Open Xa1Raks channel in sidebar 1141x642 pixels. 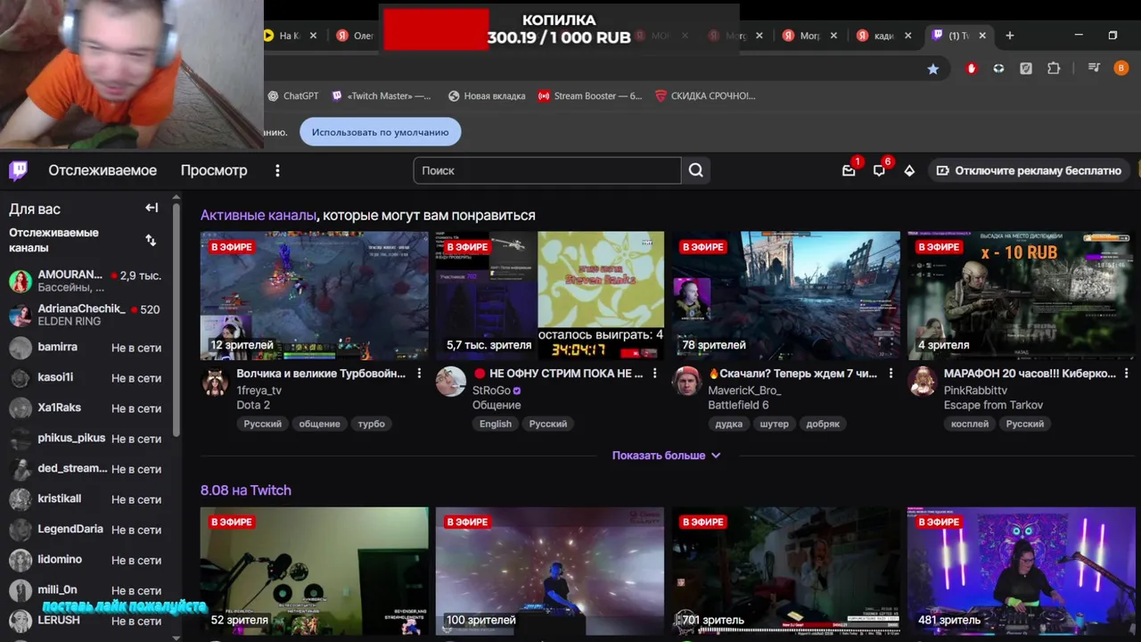[87, 408]
